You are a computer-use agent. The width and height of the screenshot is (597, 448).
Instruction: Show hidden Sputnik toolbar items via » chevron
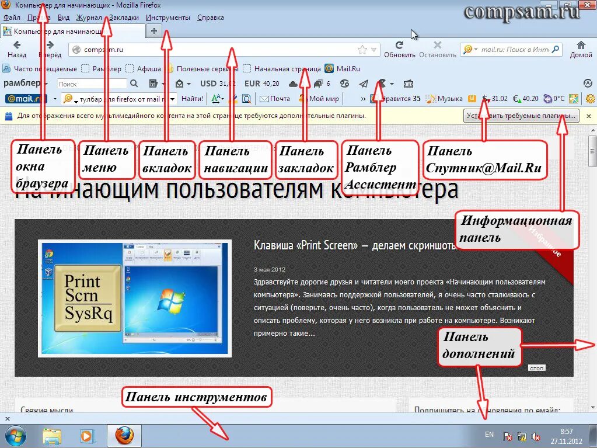coord(363,99)
